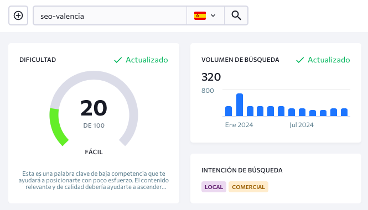
Task: Click the difficulty score 20 in the gauge
Action: tap(94, 108)
